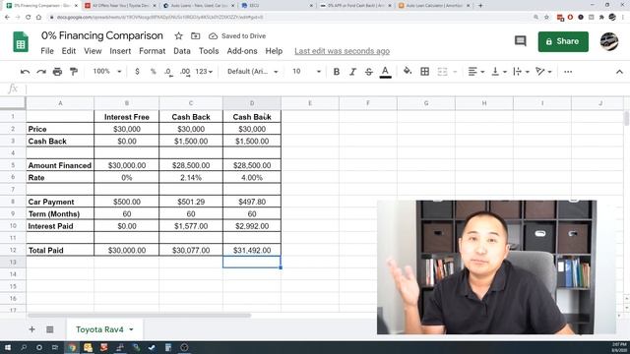
Task: Open the Data menu
Action: point(182,51)
